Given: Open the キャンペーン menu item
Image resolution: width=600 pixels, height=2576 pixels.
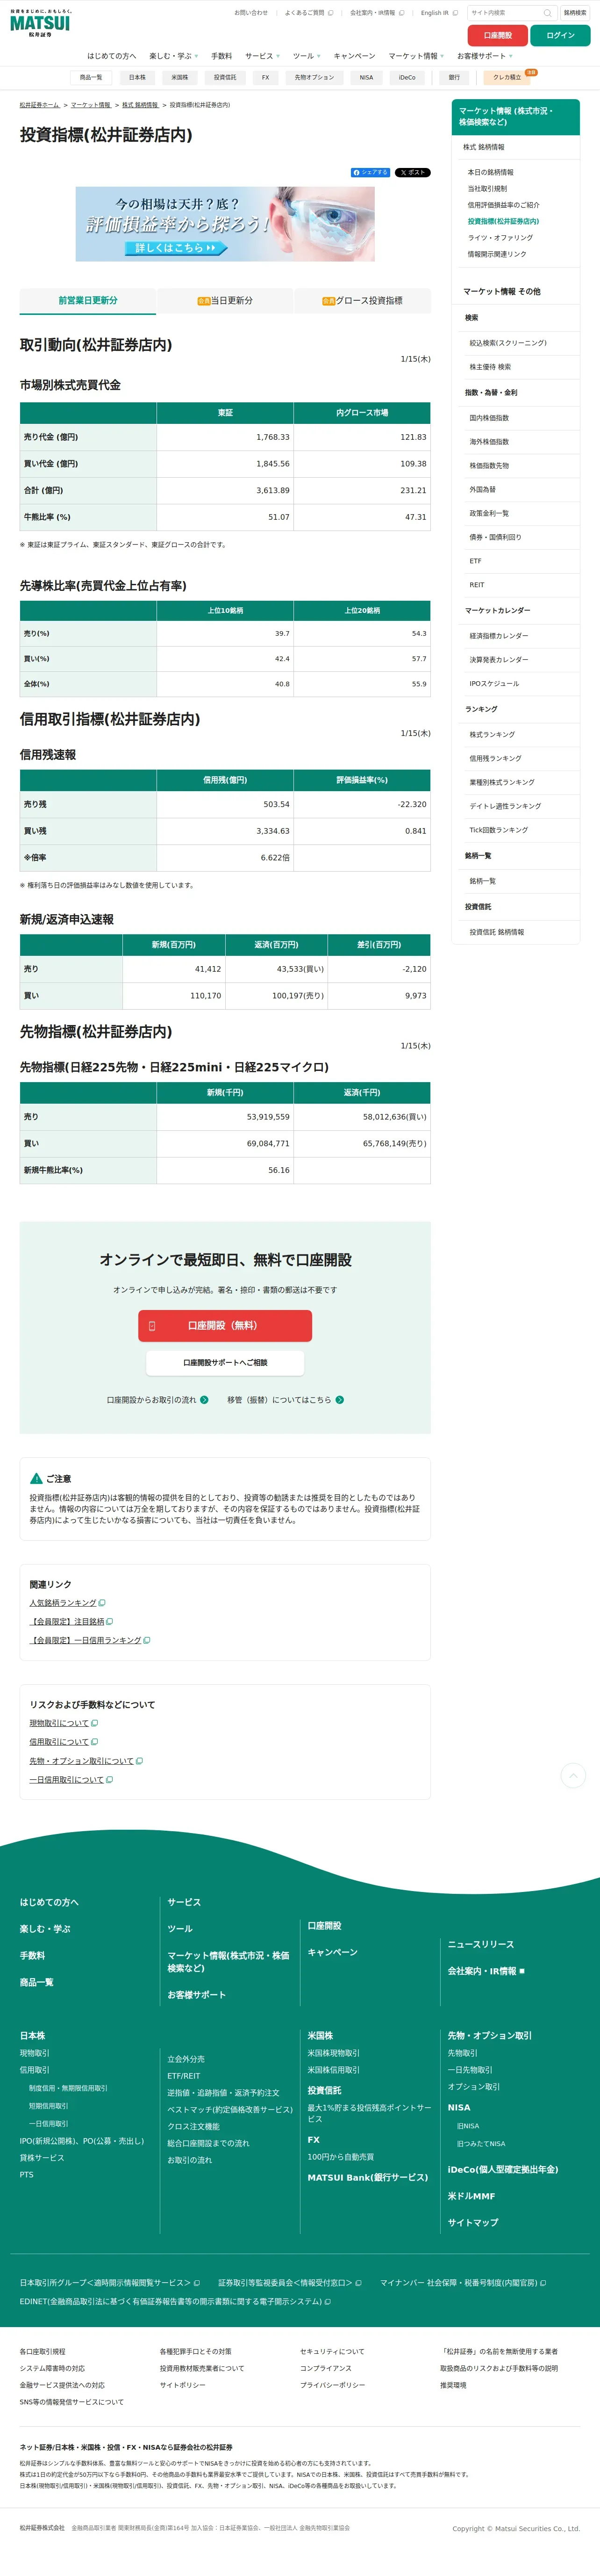Looking at the screenshot, I should [x=354, y=56].
